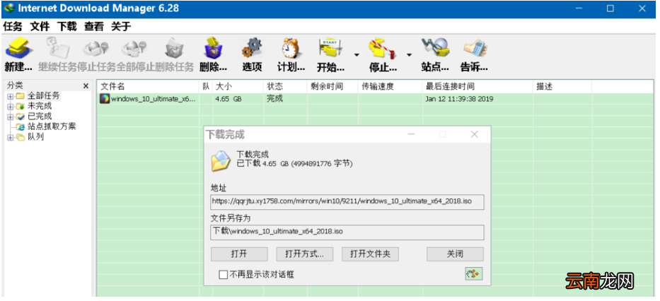Image resolution: width=660 pixels, height=301 pixels.
Task: Click the 关闭 button in the dialog
Action: click(x=455, y=254)
